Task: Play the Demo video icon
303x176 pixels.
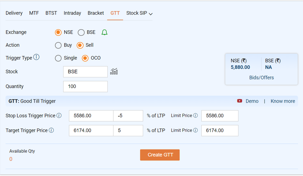Action: 239,101
